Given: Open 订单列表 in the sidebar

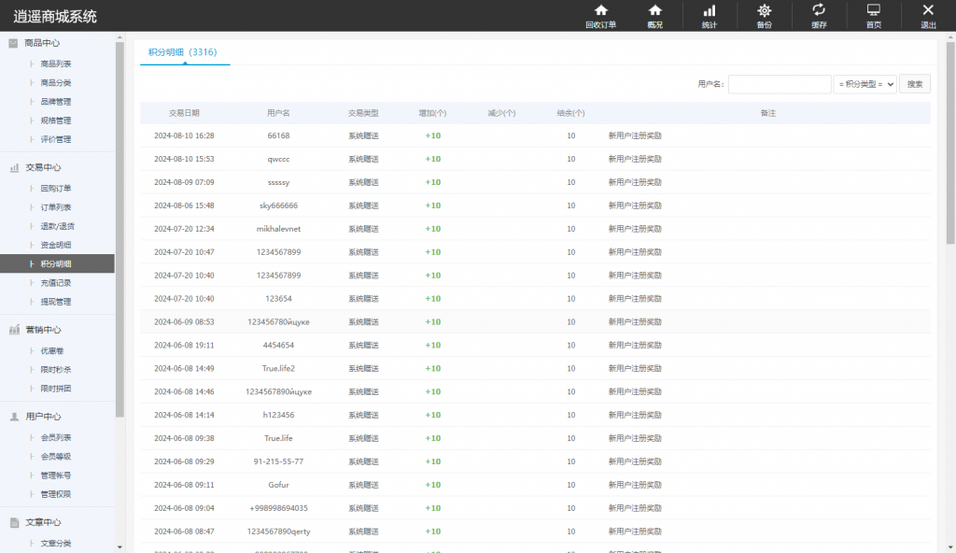Looking at the screenshot, I should pyautogui.click(x=56, y=207).
